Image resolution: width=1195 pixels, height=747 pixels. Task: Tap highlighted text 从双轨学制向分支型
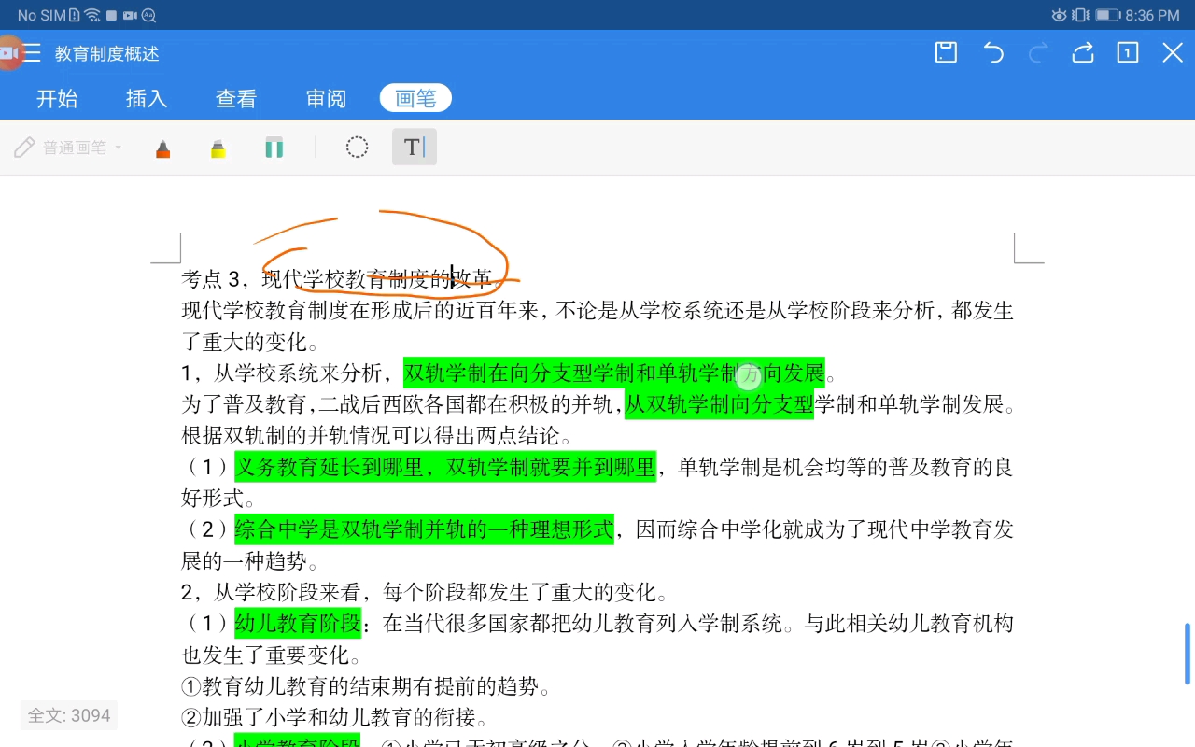(719, 404)
